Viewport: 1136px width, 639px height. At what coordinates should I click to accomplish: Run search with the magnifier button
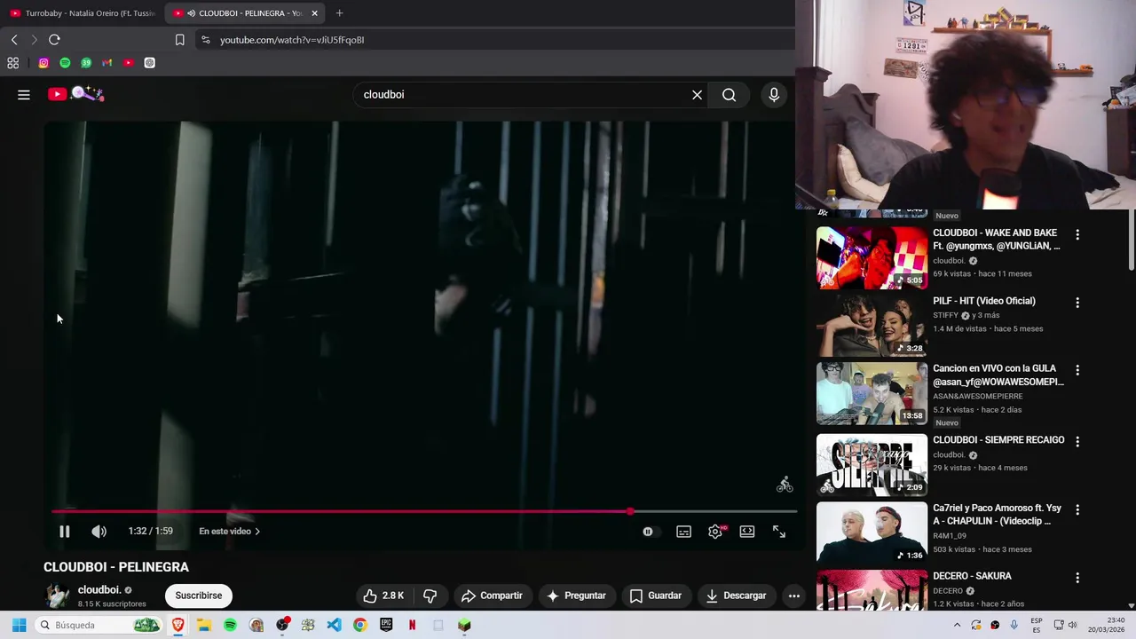coord(729,95)
